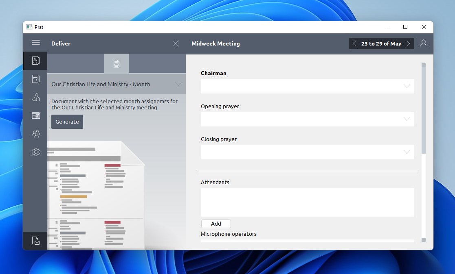Go to the previous week
Viewport: 455px width, 274px height.
coord(354,43)
